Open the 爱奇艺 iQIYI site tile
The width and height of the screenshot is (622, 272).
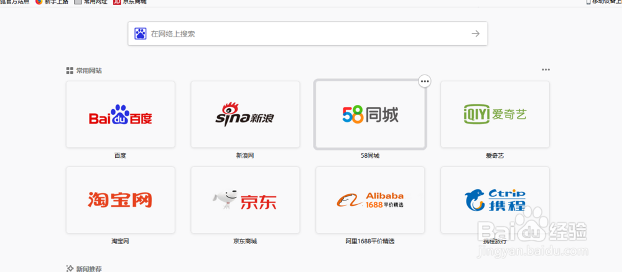coord(495,114)
